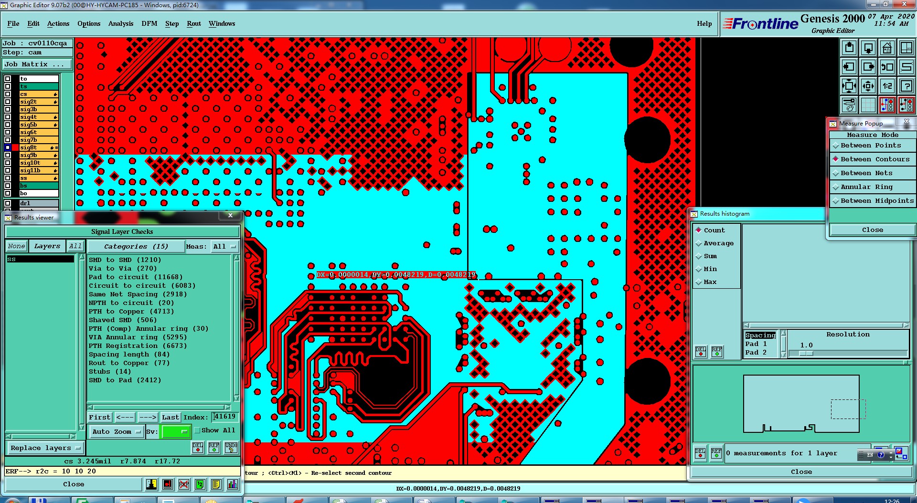Click the Categories (15) button

(136, 247)
